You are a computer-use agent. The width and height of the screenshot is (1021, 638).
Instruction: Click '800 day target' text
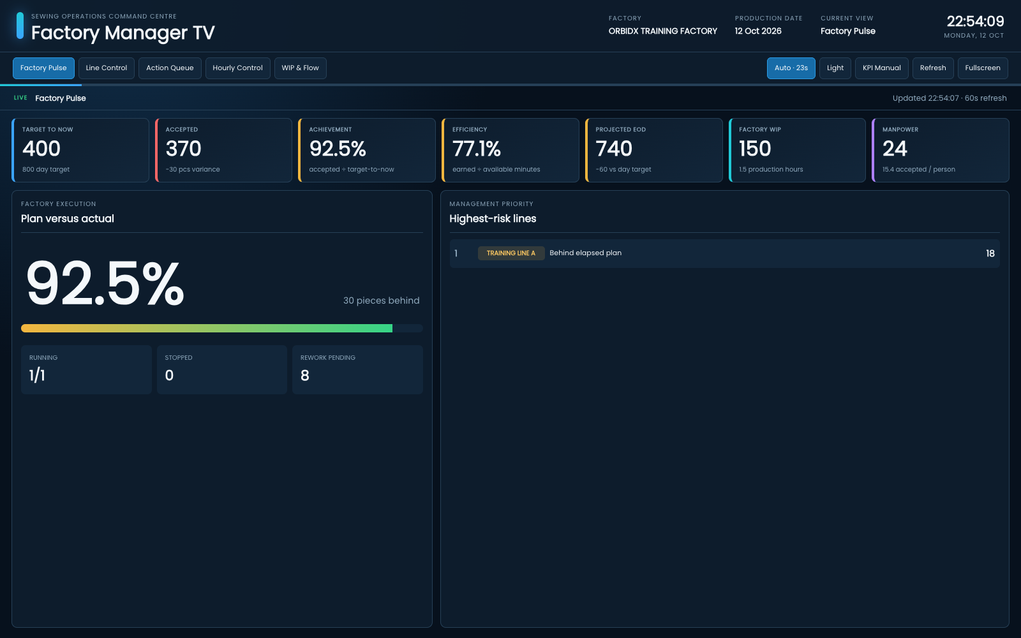pyautogui.click(x=46, y=170)
